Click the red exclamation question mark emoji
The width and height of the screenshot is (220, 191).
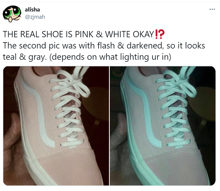pyautogui.click(x=160, y=34)
